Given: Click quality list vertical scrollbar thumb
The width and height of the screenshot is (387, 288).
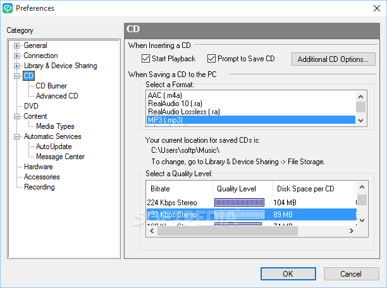Looking at the screenshot, I should point(362,200).
